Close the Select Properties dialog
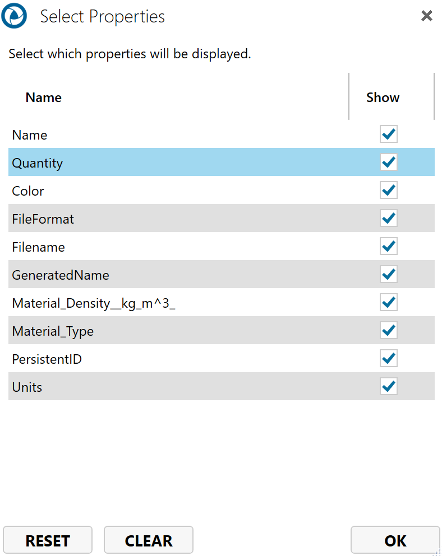This screenshot has width=442, height=556. (427, 16)
